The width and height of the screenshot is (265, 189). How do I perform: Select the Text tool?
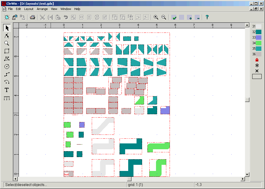(x=7, y=90)
